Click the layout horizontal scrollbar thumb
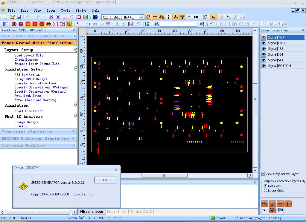The height and width of the screenshot is (222, 306). point(164,175)
